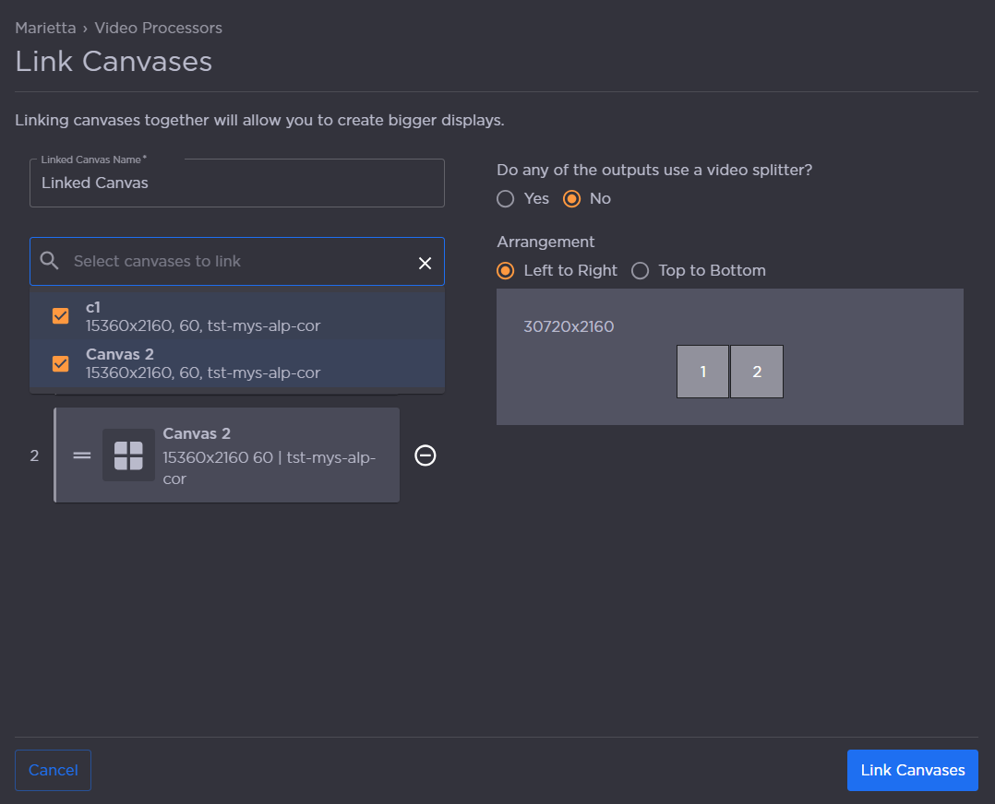Clear the canvas search with the X icon
Image resolution: width=995 pixels, height=804 pixels.
[x=425, y=262]
